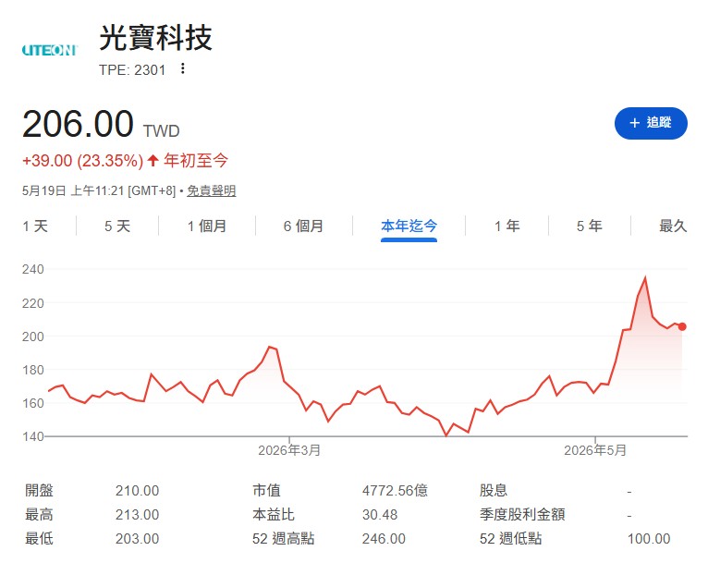Click the 206.00 current price
The height and width of the screenshot is (563, 708).
(x=78, y=124)
